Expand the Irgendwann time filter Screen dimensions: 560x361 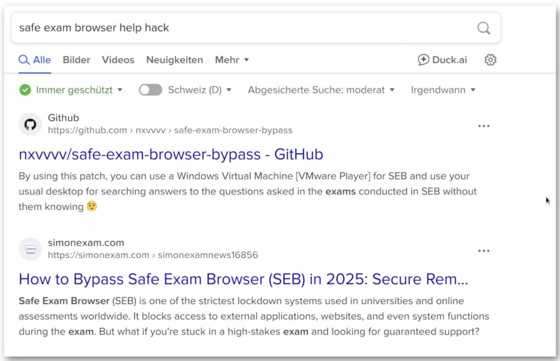[x=443, y=90]
